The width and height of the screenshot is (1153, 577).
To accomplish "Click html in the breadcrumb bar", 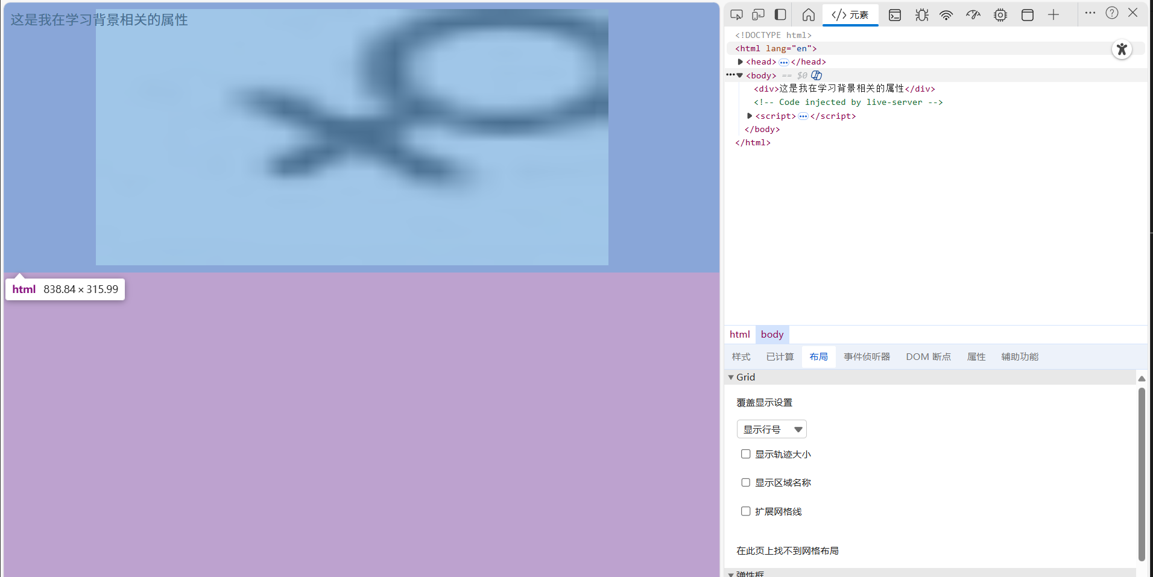I will 739,335.
